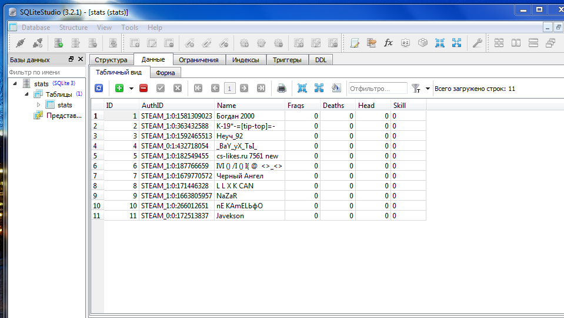Disconnect from database (unplugged icon)

click(38, 43)
